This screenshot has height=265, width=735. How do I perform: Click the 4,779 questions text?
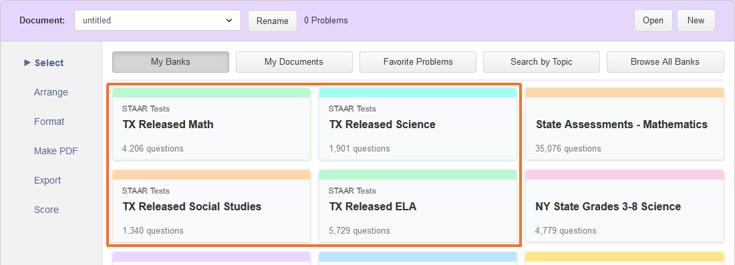click(x=566, y=231)
